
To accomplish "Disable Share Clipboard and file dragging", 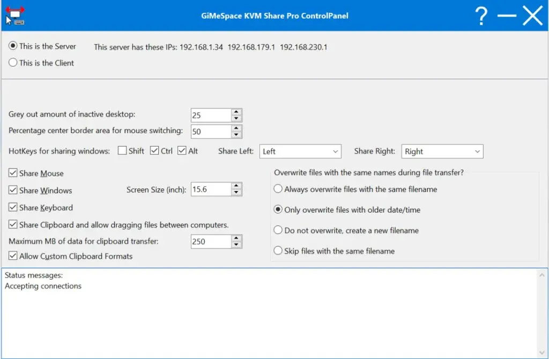I will click(x=13, y=224).
